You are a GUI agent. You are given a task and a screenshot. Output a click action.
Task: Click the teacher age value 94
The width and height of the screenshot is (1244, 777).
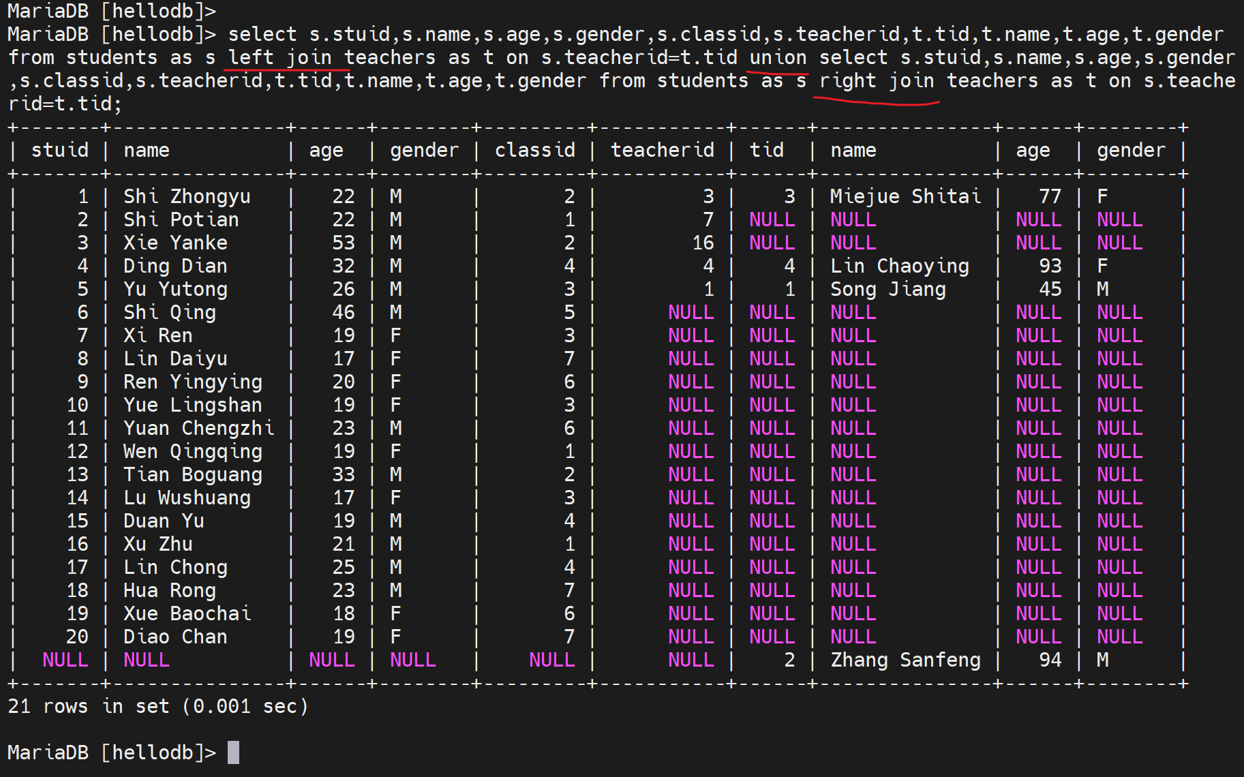(1050, 660)
